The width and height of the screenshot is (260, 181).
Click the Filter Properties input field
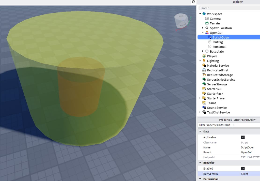[229, 125]
